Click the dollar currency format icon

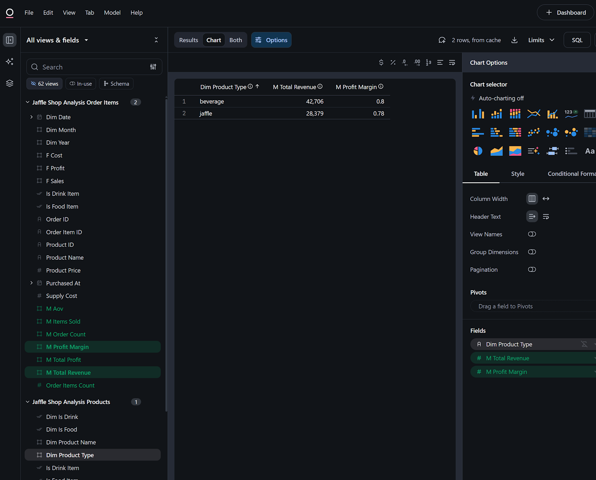pos(381,63)
